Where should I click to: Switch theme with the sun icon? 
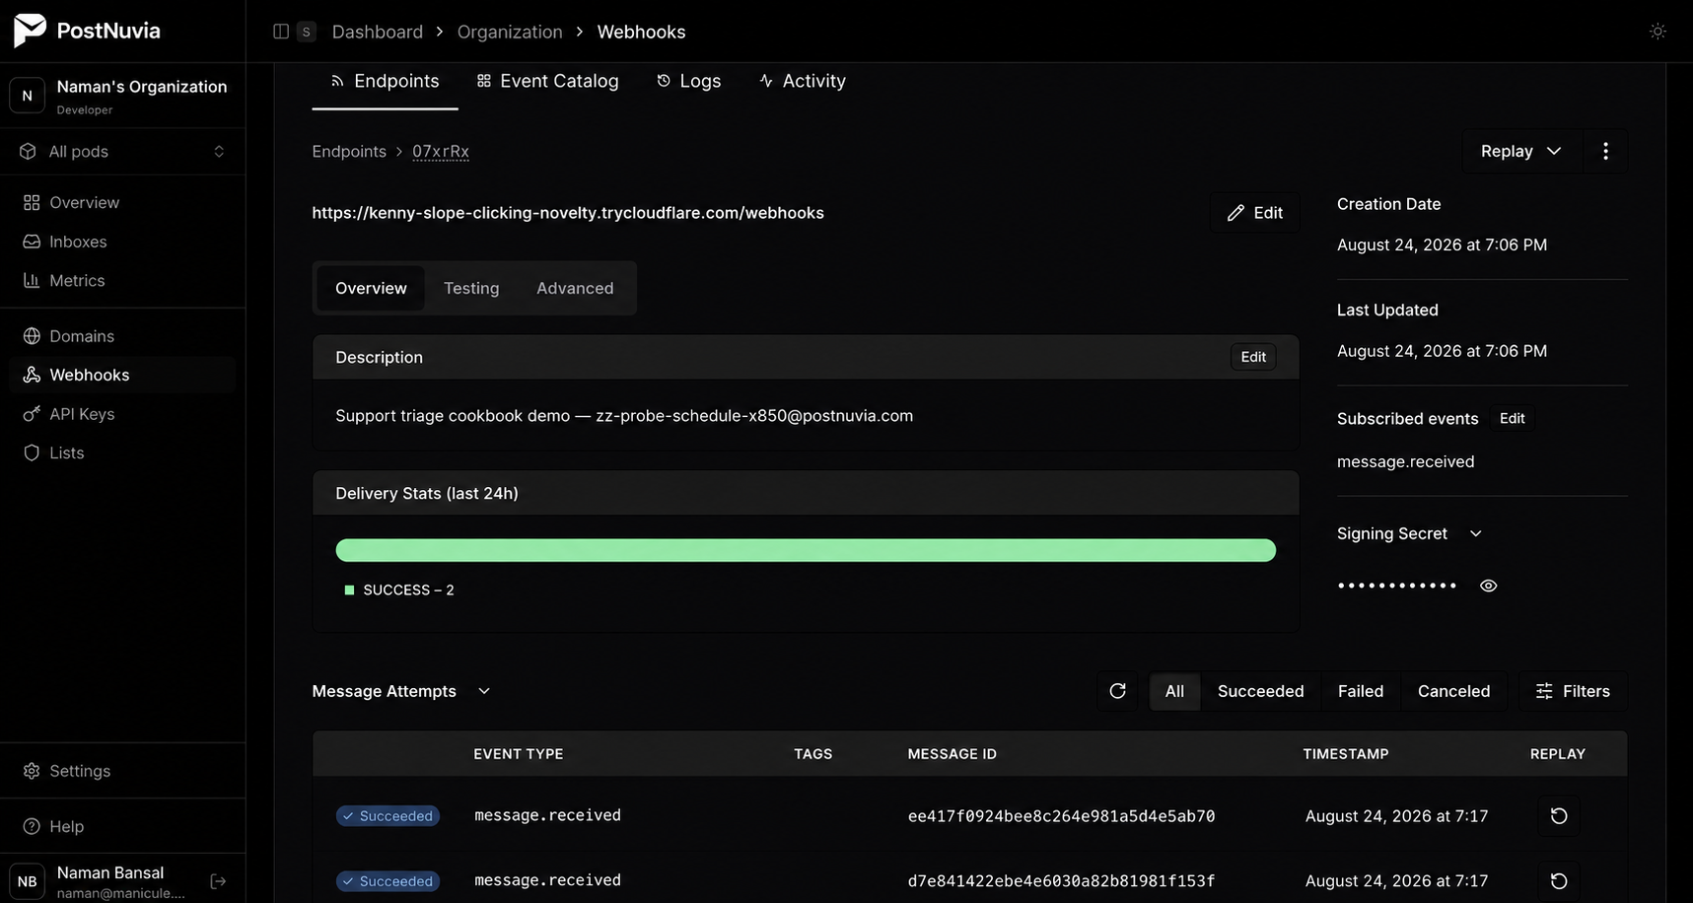1658,32
